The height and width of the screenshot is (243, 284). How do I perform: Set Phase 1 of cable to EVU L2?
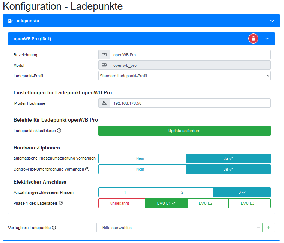(x=208, y=203)
